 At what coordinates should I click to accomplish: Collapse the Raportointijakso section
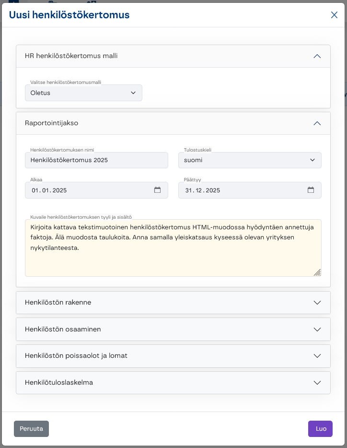(317, 123)
